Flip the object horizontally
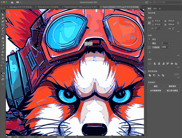The width and height of the screenshot is (182, 138). 170,29
